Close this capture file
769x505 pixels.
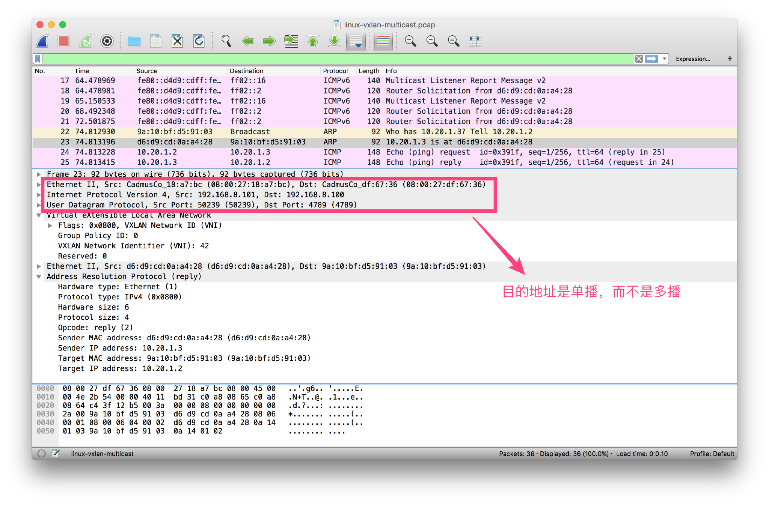[x=177, y=41]
